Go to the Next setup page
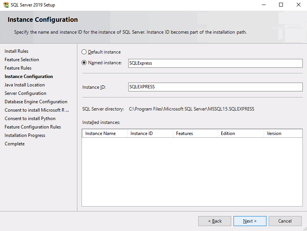 pyautogui.click(x=250, y=221)
